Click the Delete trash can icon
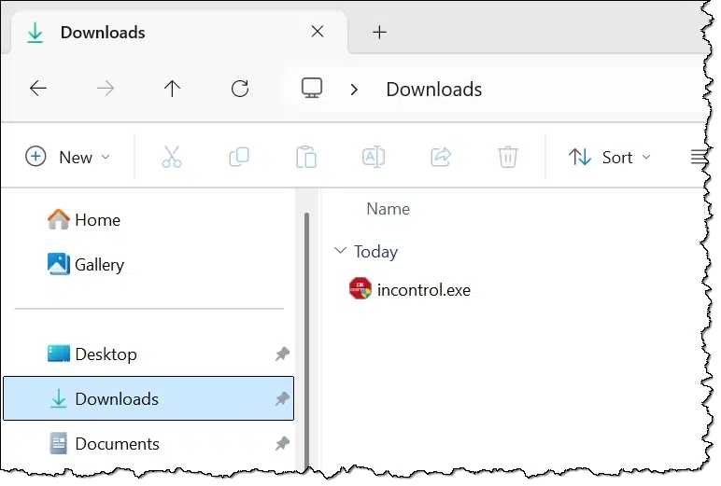This screenshot has height=486, width=721. [x=508, y=157]
